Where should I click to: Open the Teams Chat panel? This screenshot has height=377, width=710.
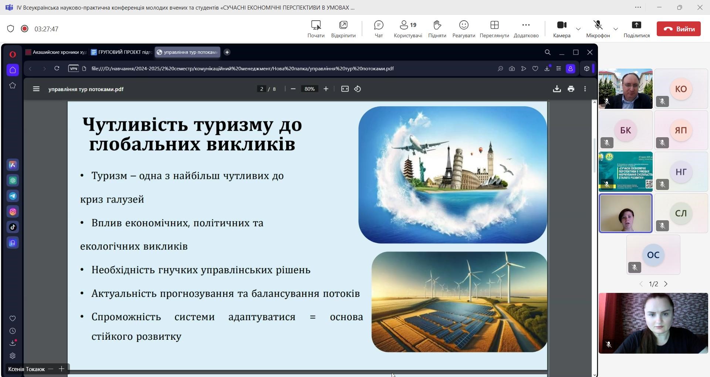click(378, 29)
